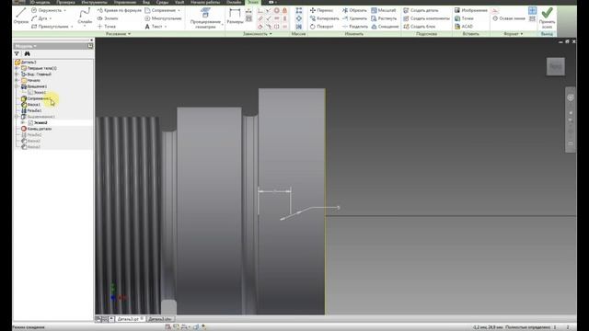This screenshot has width=589, height=331.
Task: Click the rectangular pattern icon in Массив panel
Action: [298, 10]
